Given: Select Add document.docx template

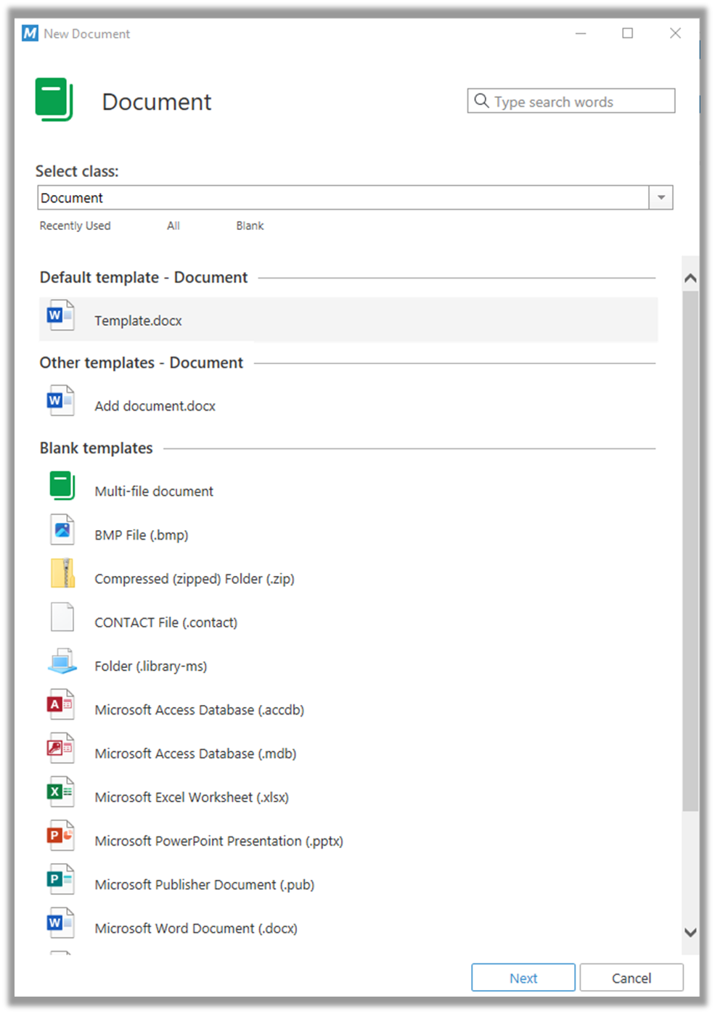Looking at the screenshot, I should (155, 406).
